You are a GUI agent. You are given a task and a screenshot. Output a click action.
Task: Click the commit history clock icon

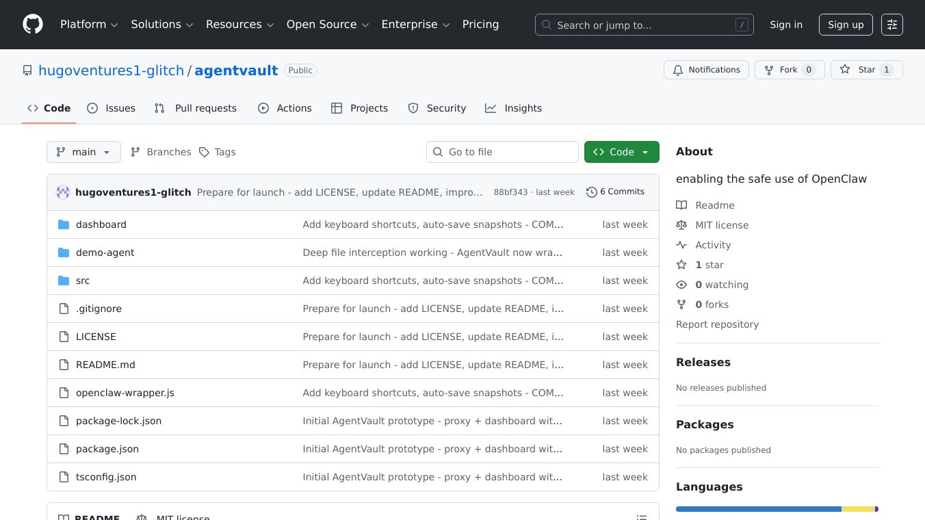[x=592, y=192]
